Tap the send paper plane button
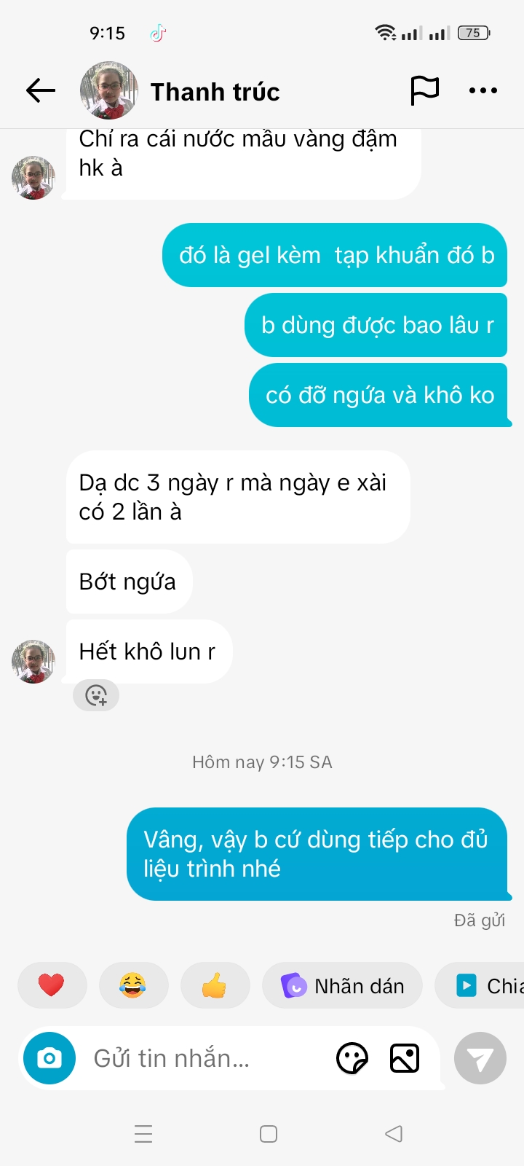 tap(480, 1058)
